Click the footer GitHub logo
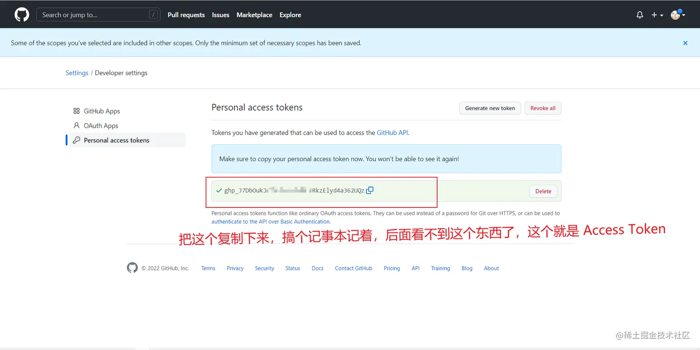The image size is (700, 350). pos(132,268)
